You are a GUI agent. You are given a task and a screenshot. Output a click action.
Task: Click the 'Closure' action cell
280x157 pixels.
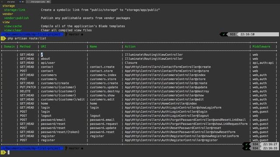[x=131, y=63]
